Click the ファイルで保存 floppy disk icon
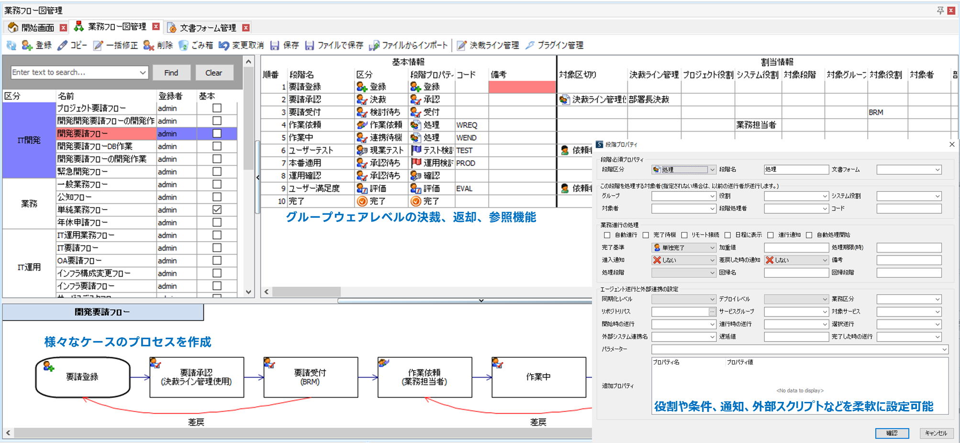The height and width of the screenshot is (443, 960). pyautogui.click(x=310, y=45)
